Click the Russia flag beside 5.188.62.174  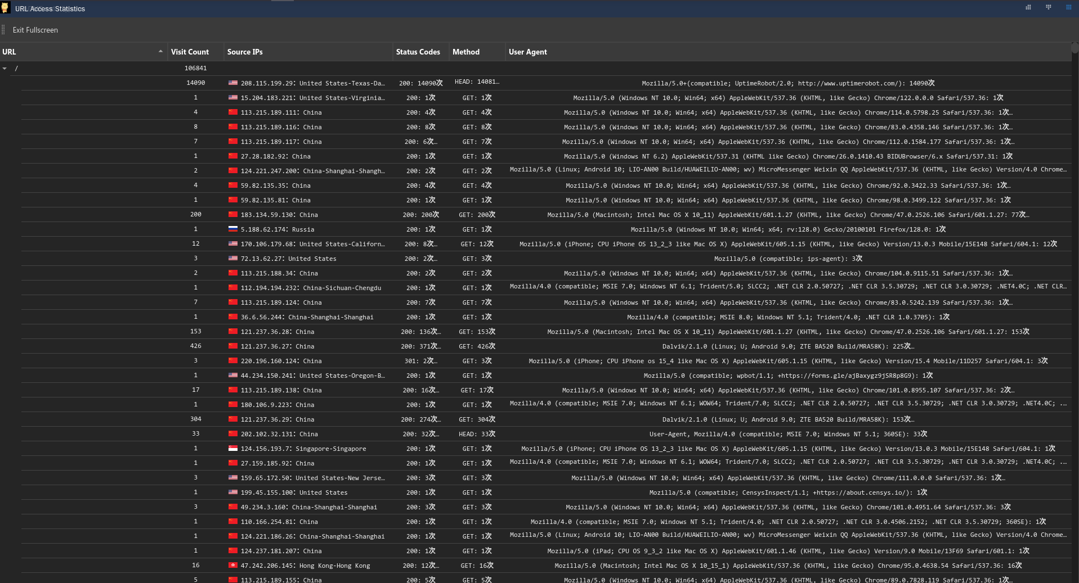[232, 229]
